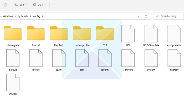Expand the chevron after System32 in path

pyautogui.click(x=31, y=16)
